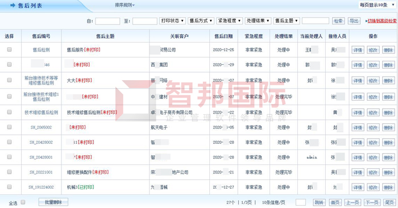Open the 售后方式 filter dropdown
This screenshot has width=398, height=208.
pyautogui.click(x=201, y=21)
